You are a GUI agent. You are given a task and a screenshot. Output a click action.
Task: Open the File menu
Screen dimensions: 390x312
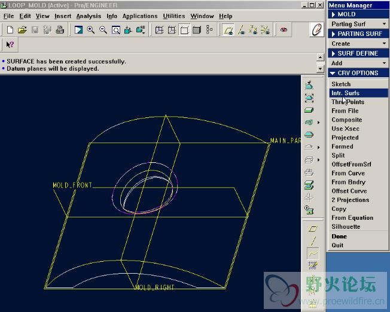coord(9,16)
